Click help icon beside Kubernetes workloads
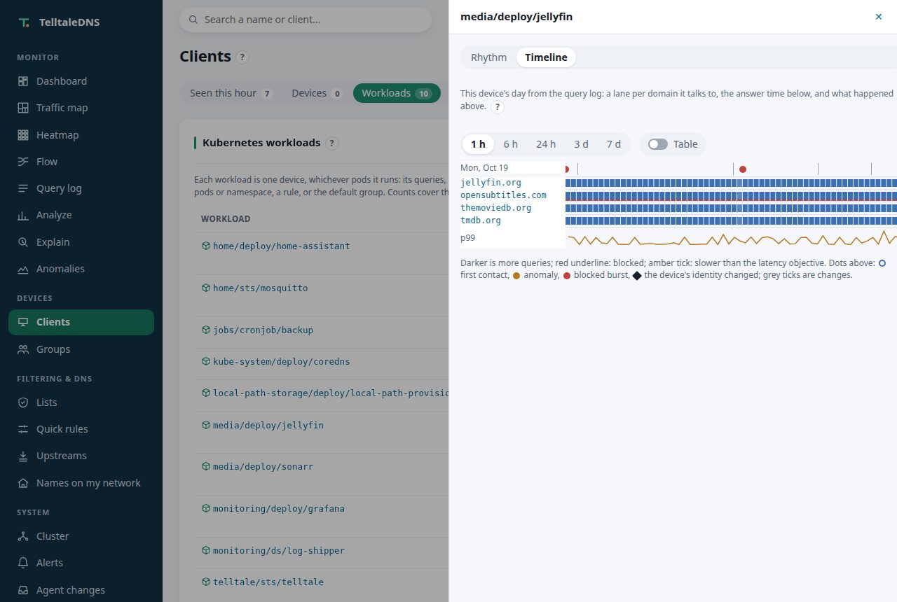 pos(332,143)
